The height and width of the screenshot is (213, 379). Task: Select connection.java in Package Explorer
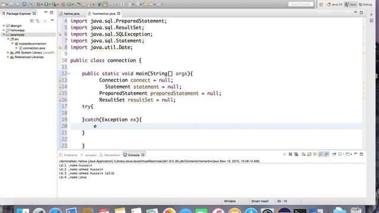pos(34,48)
